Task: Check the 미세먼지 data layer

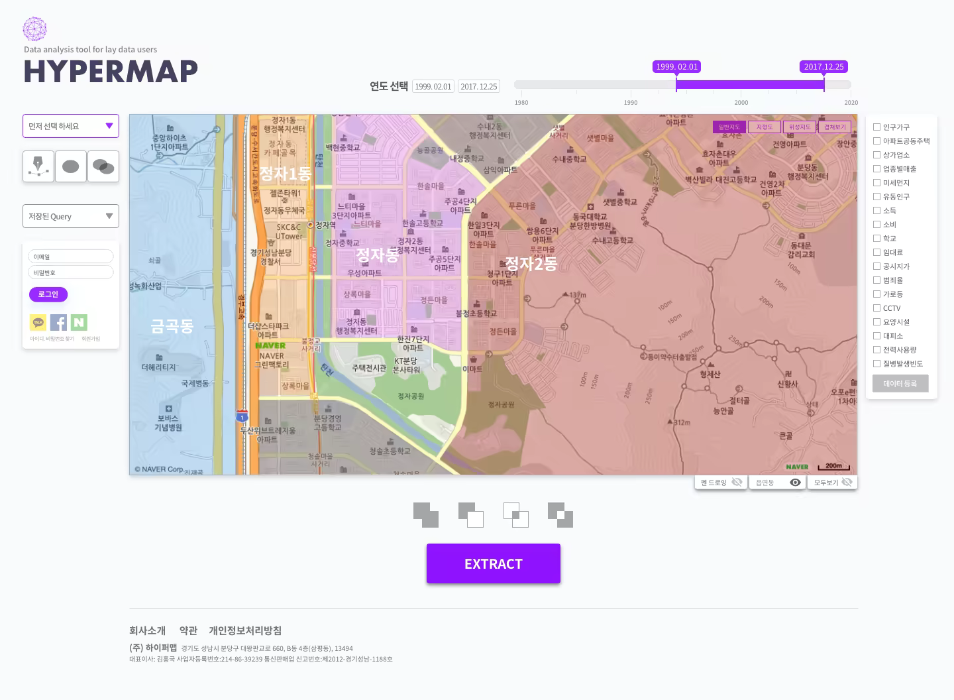Action: (x=876, y=182)
